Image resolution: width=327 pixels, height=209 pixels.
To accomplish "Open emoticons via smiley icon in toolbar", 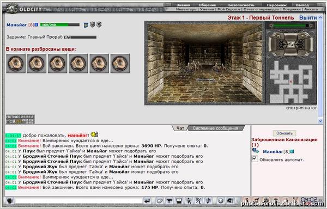I will click(x=220, y=201).
